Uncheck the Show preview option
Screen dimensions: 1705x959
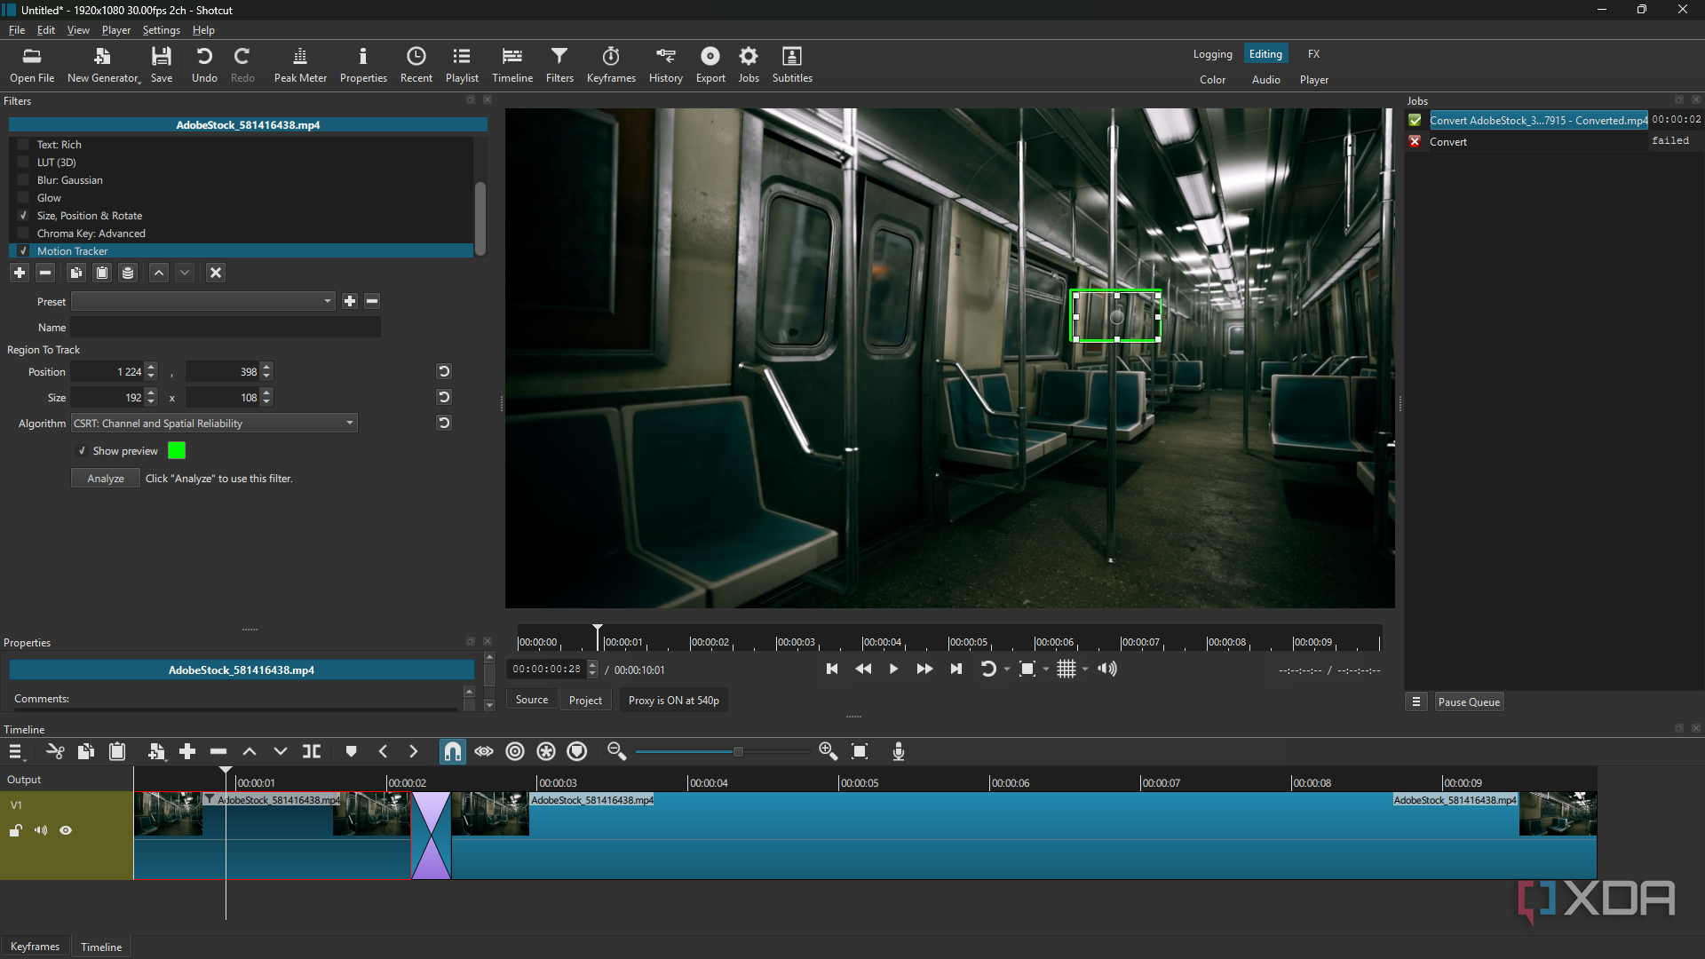pyautogui.click(x=83, y=451)
